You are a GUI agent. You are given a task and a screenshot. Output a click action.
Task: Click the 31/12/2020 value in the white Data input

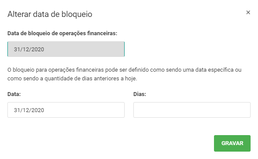(x=29, y=110)
